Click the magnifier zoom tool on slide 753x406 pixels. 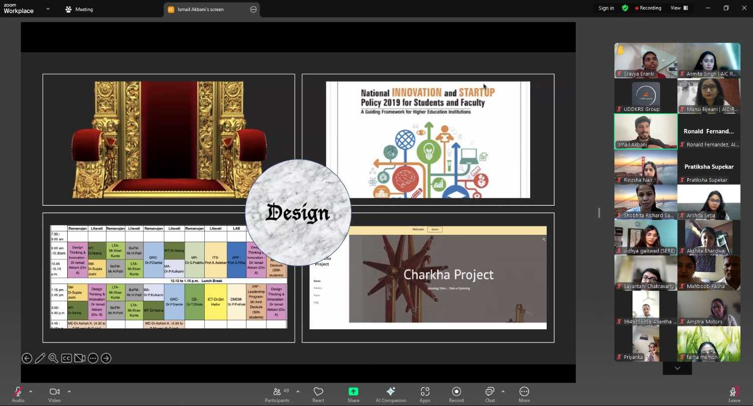click(53, 358)
